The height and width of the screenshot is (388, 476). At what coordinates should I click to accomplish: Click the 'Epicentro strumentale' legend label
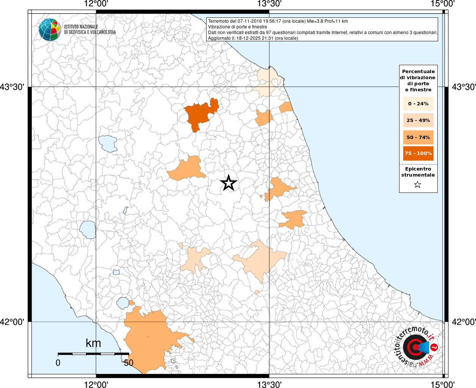point(418,172)
